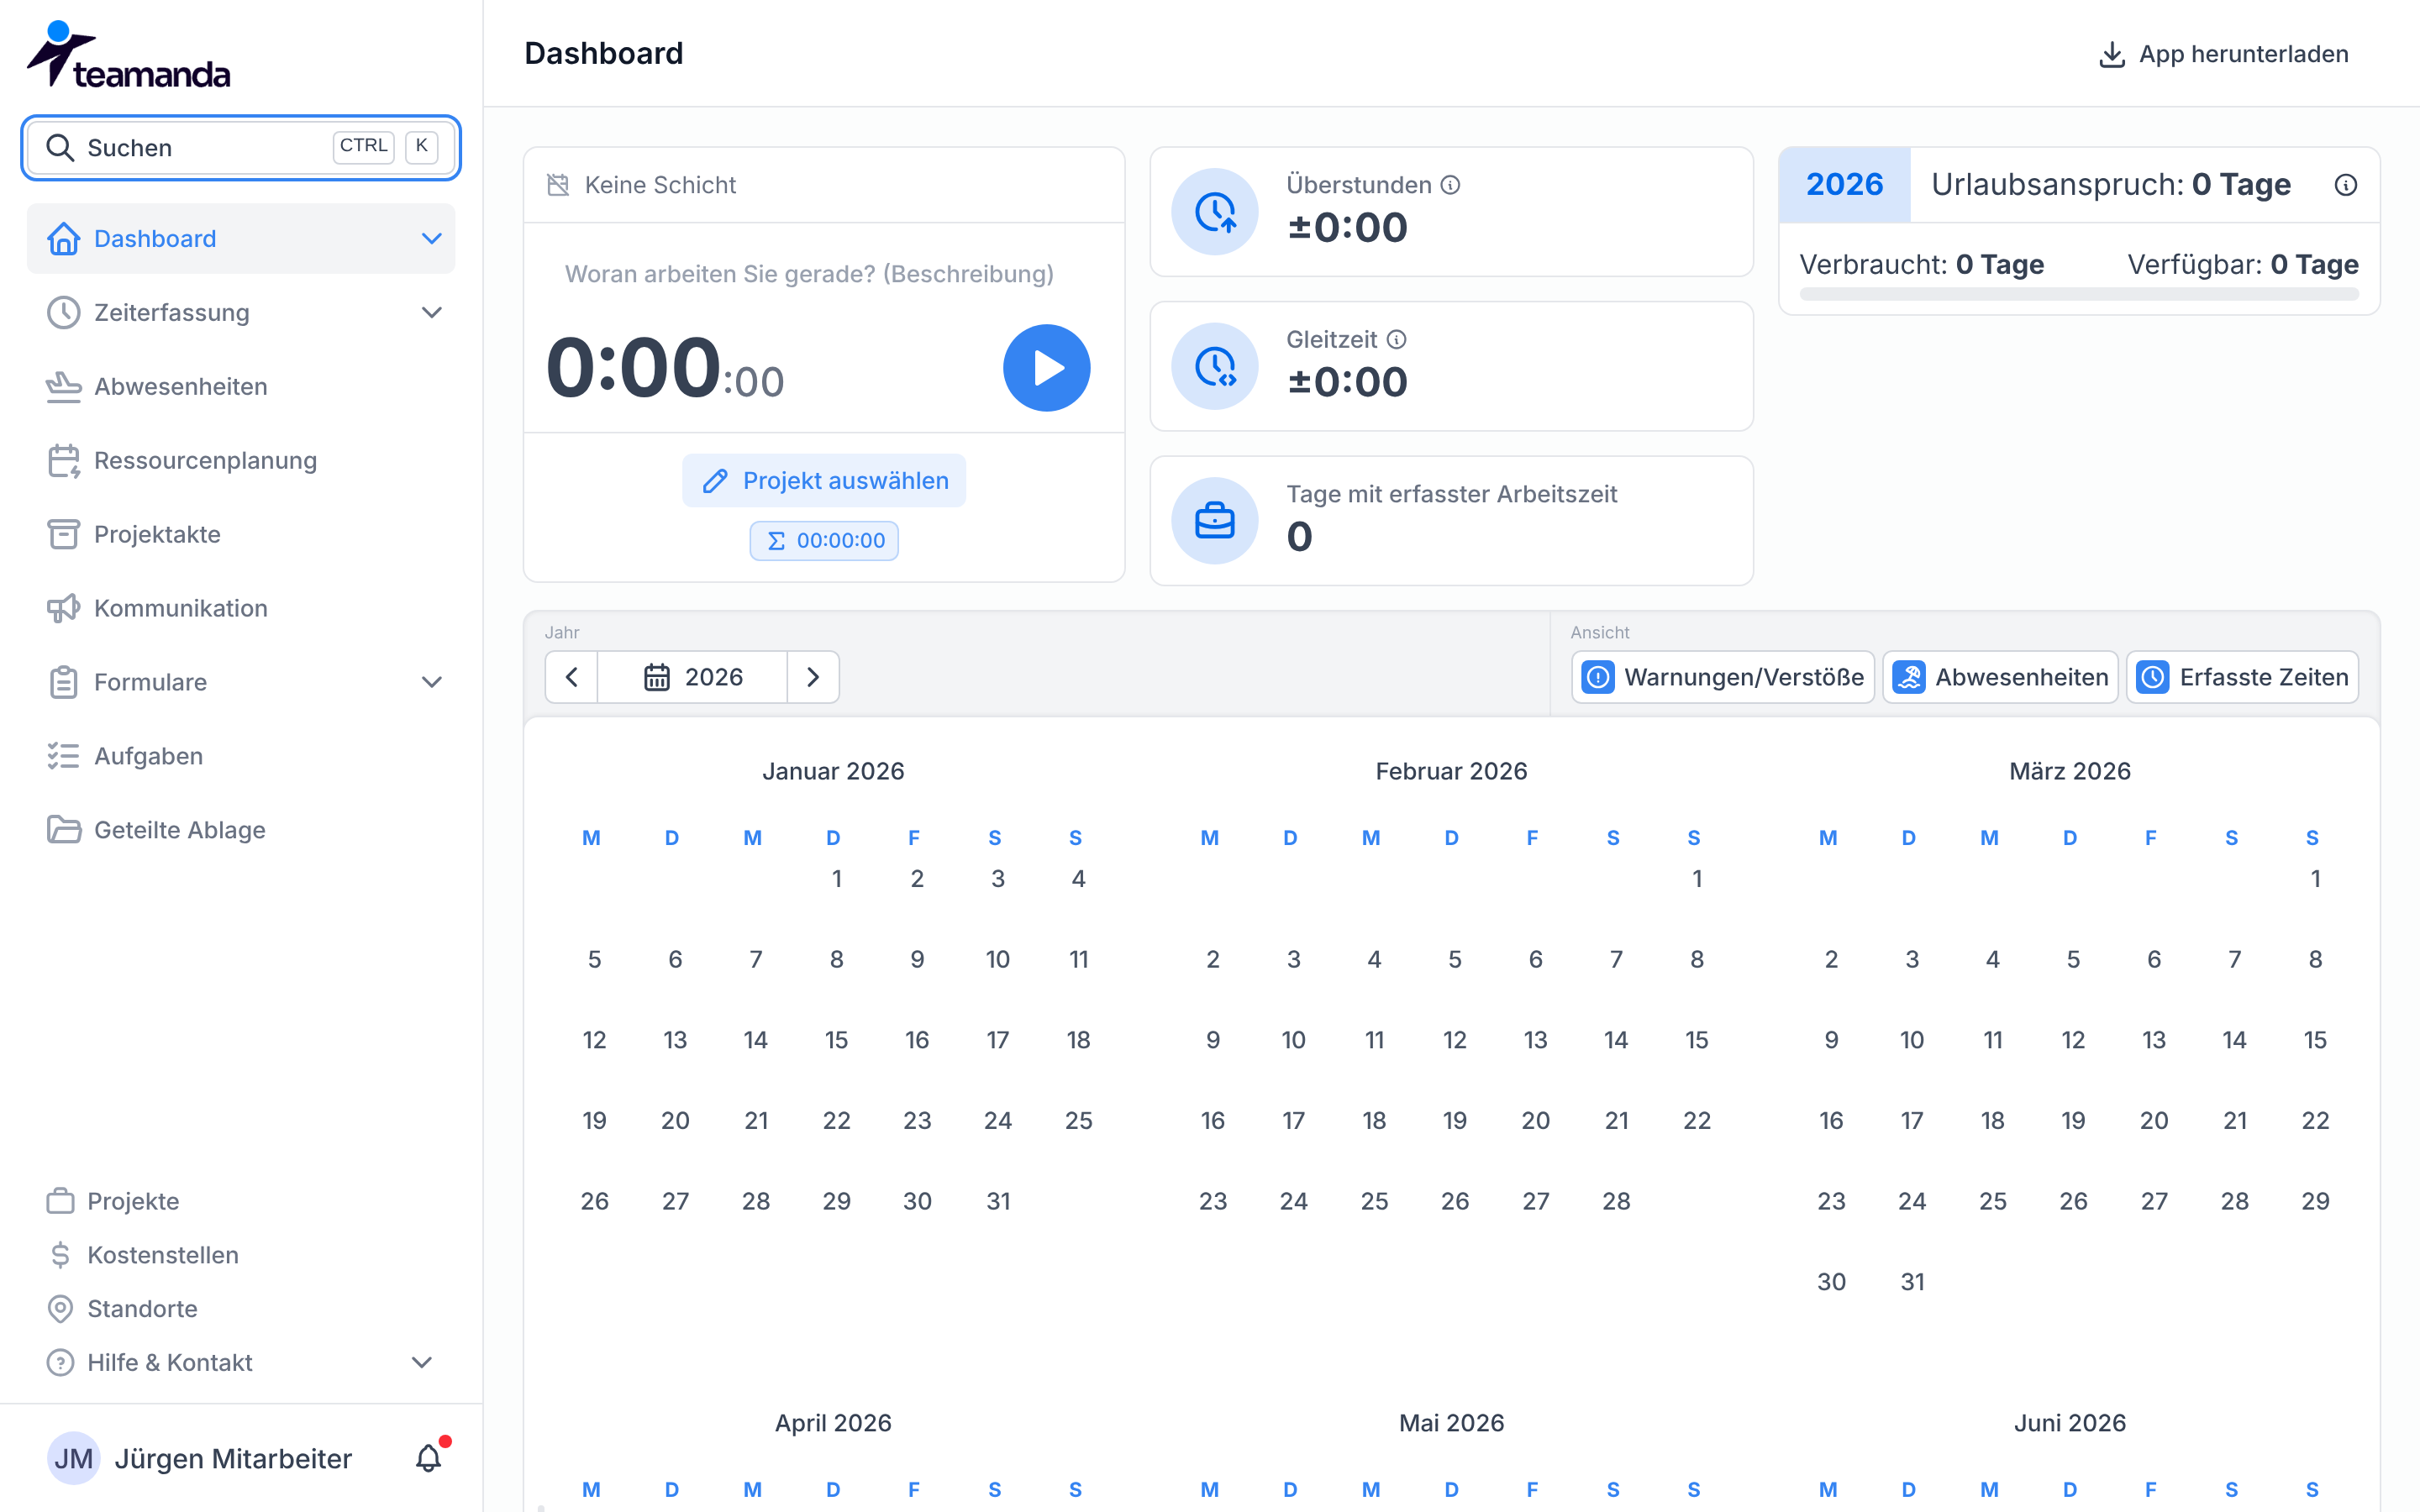Viewport: 2420px width, 1512px height.
Task: Toggle Abwesenheiten calendar view
Action: [x=2000, y=677]
